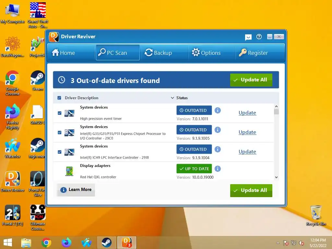The width and height of the screenshot is (332, 249).
Task: Open Steam from the taskbar
Action: (x=106, y=243)
